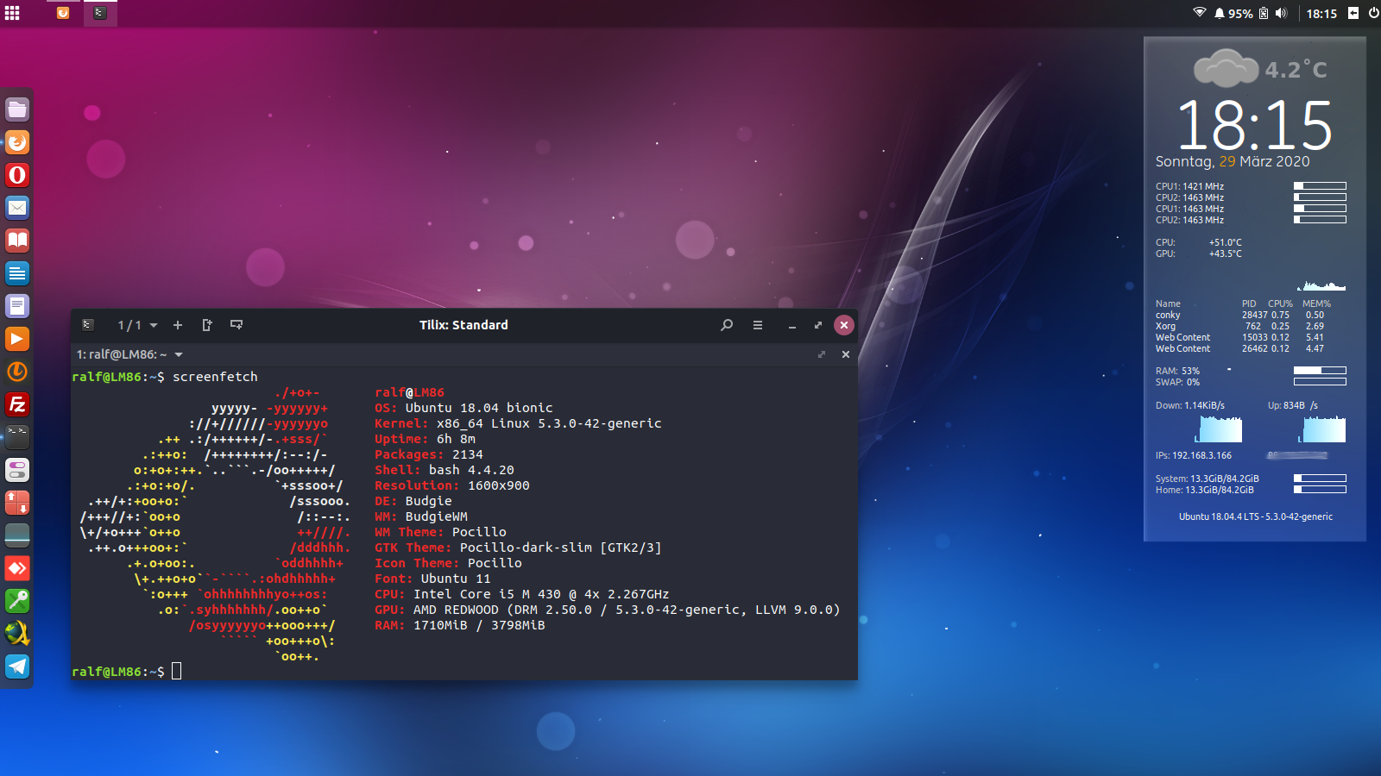Switch to Firefox in the top panel
1381x776 pixels.
click(63, 13)
